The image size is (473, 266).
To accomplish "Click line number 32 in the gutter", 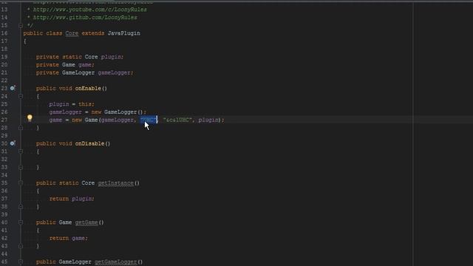I will point(4,160).
